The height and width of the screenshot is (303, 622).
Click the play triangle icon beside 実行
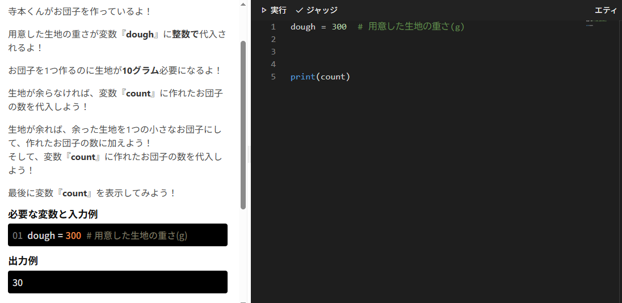point(263,10)
